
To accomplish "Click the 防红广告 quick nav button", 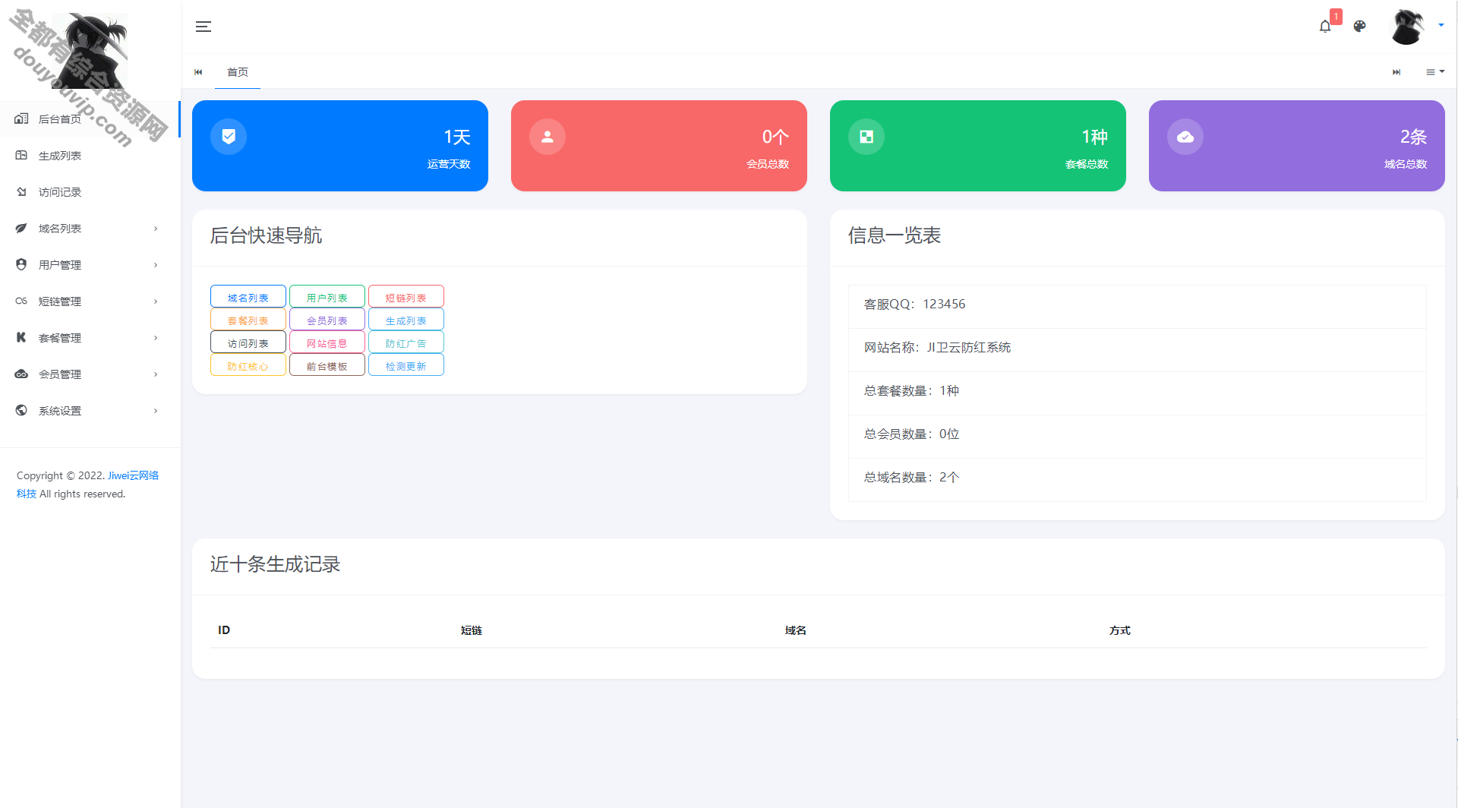I will point(406,342).
